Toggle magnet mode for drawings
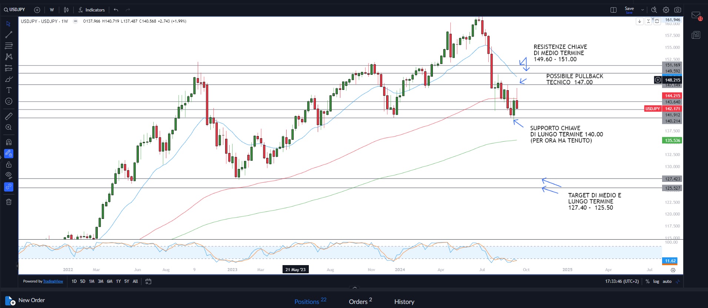This screenshot has width=708, height=308. pyautogui.click(x=9, y=142)
